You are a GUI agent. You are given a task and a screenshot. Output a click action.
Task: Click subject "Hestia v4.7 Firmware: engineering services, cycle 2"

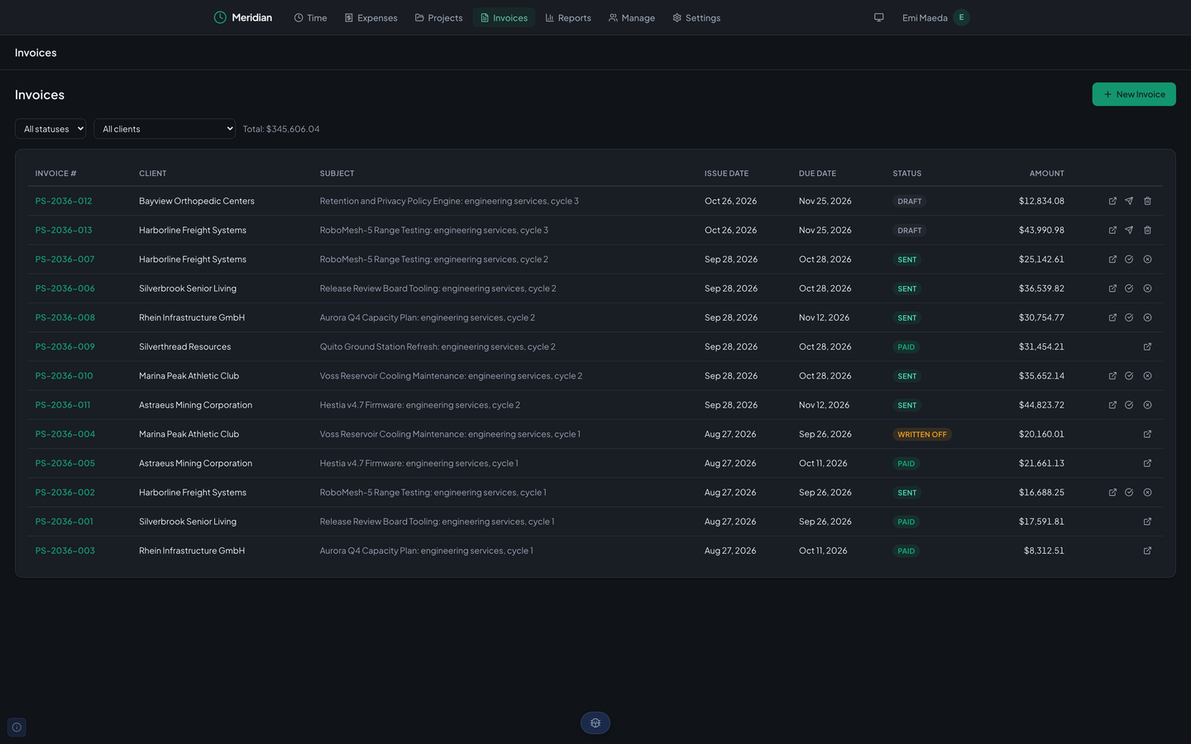coord(420,405)
